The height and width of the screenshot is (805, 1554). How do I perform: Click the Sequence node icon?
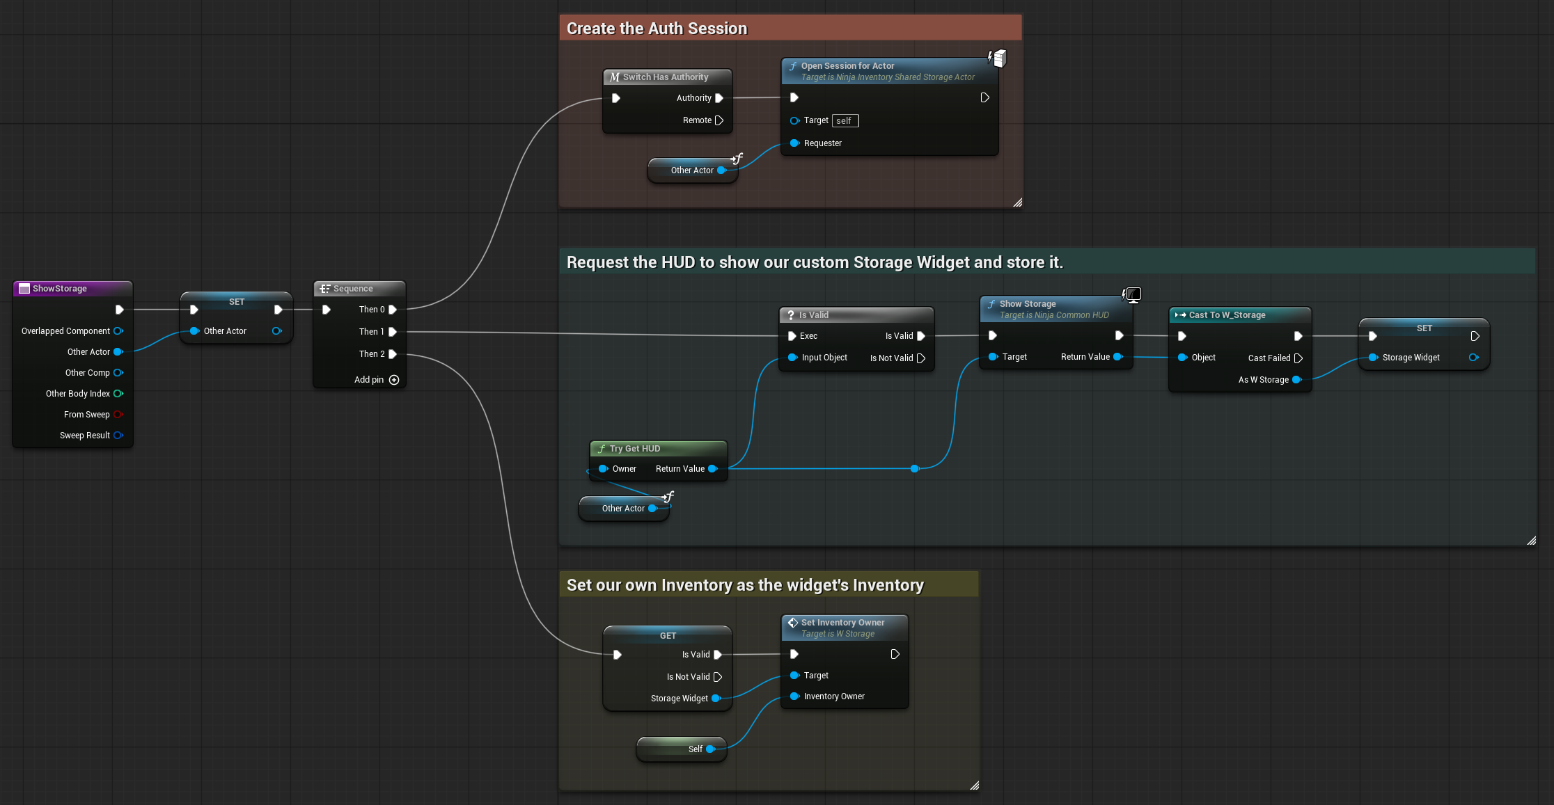[324, 289]
